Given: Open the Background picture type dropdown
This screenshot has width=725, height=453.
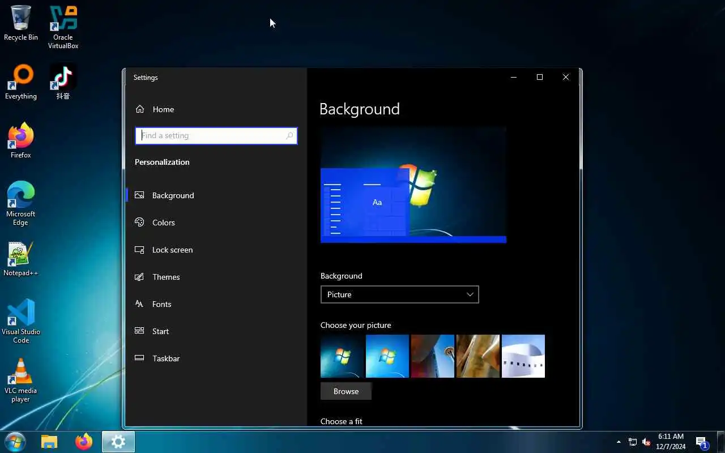Looking at the screenshot, I should click(399, 294).
